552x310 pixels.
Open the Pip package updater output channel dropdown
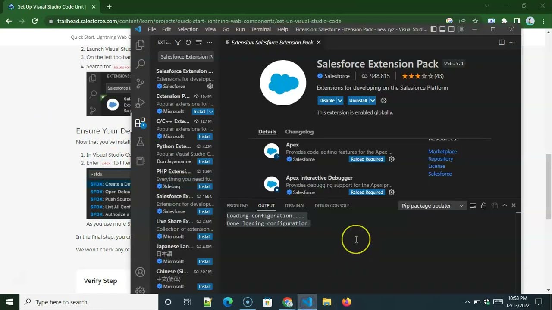tap(433, 205)
